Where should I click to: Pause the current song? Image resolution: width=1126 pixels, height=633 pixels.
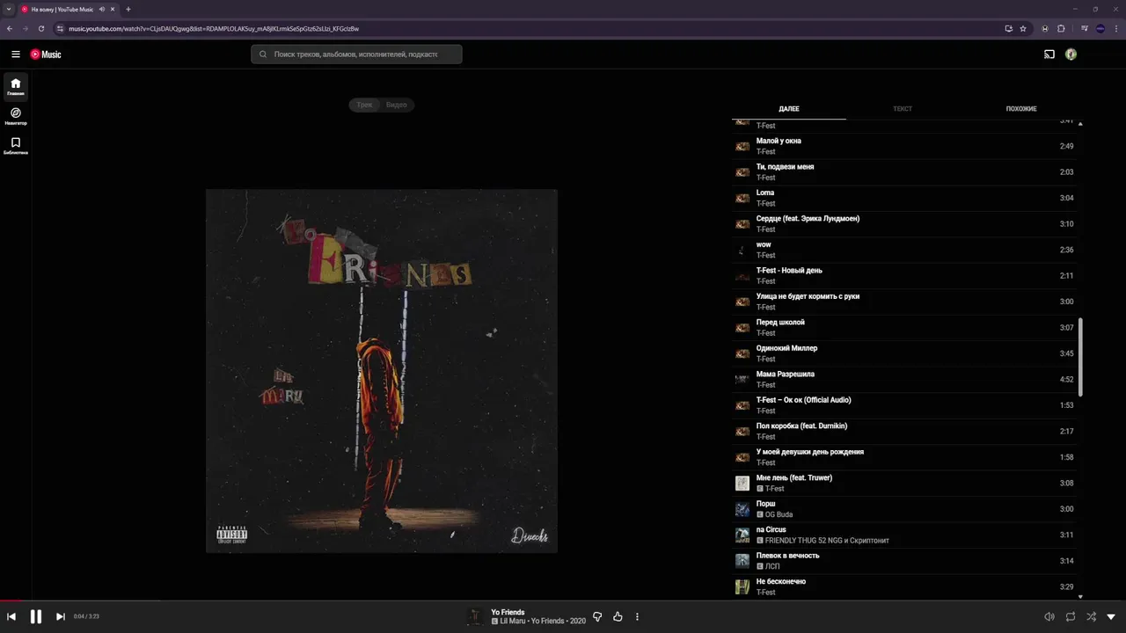pyautogui.click(x=36, y=616)
